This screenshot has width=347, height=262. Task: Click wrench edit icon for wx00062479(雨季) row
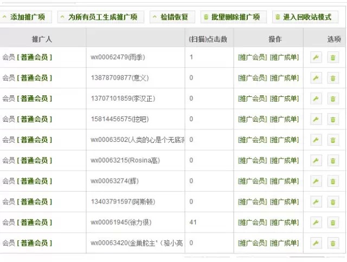coord(316,57)
